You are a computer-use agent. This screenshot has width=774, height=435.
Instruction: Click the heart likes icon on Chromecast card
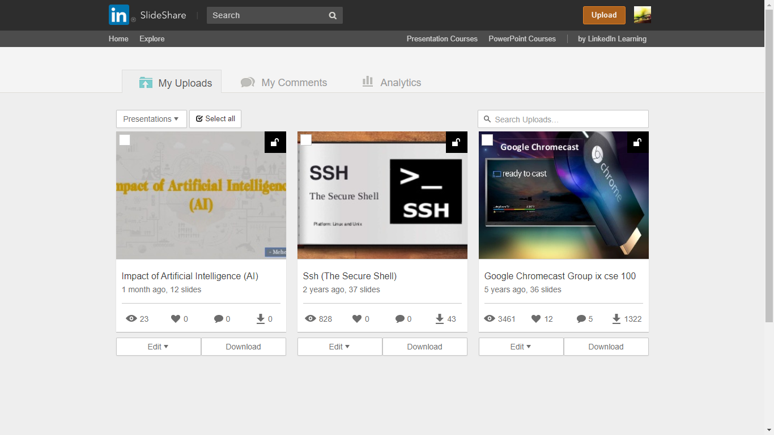(536, 319)
